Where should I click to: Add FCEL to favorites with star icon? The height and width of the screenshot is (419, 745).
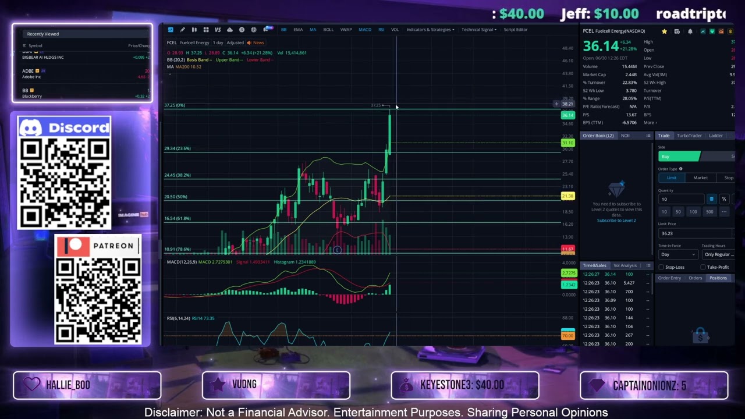point(664,31)
